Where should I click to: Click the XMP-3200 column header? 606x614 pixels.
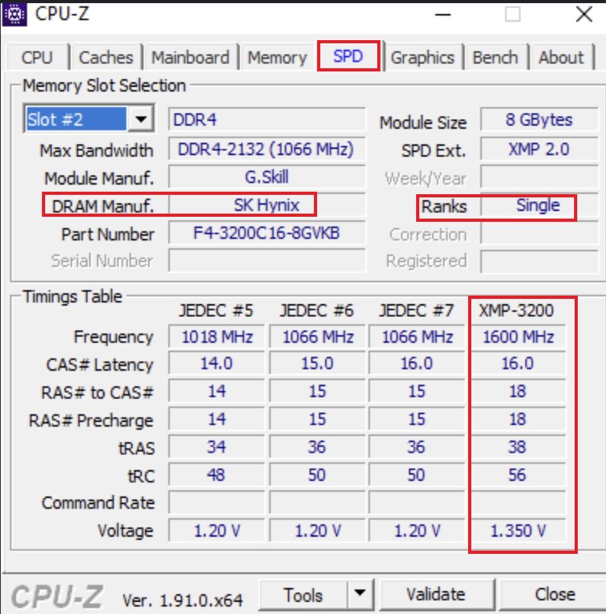coord(516,311)
